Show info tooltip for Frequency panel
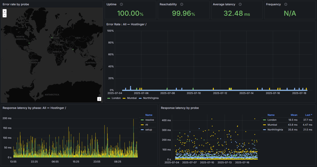317x167 pixels. 286,4
